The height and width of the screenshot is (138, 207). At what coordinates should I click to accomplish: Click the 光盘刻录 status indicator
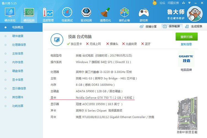(x=130, y=44)
